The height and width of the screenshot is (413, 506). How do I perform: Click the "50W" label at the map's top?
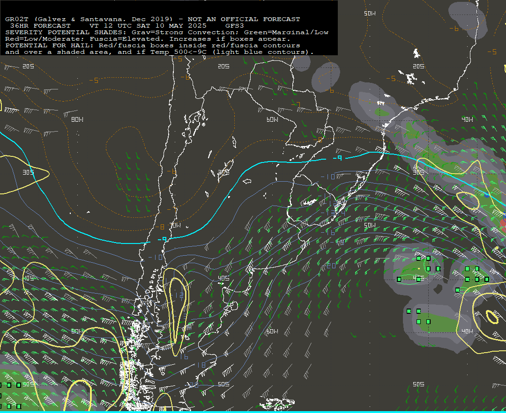tap(370, 14)
